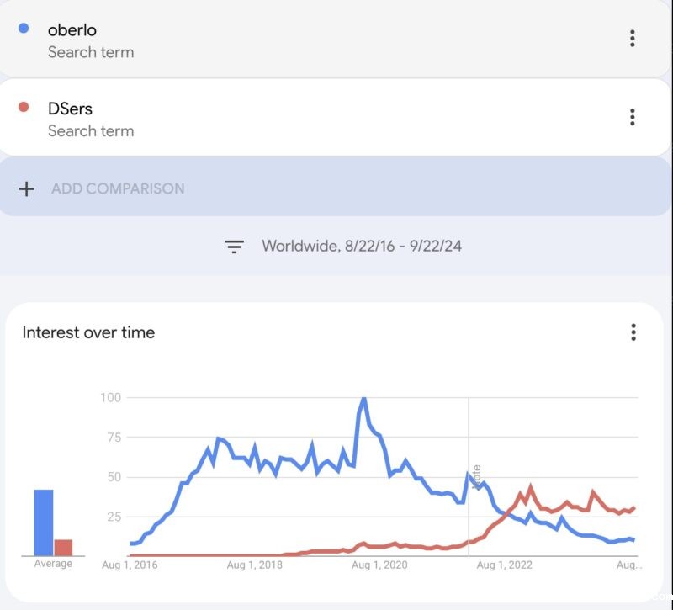This screenshot has height=610, width=673.
Task: Click the Average label under the bars
Action: 53,564
